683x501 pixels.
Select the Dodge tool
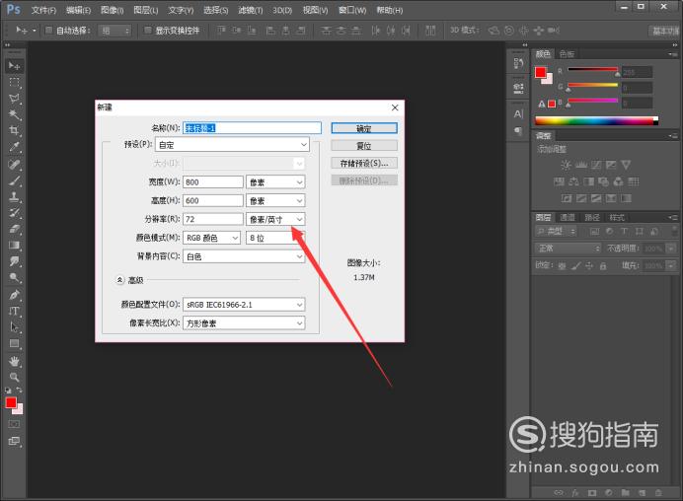(14, 278)
